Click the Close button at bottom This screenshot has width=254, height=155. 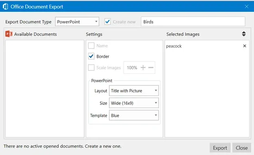point(241,148)
